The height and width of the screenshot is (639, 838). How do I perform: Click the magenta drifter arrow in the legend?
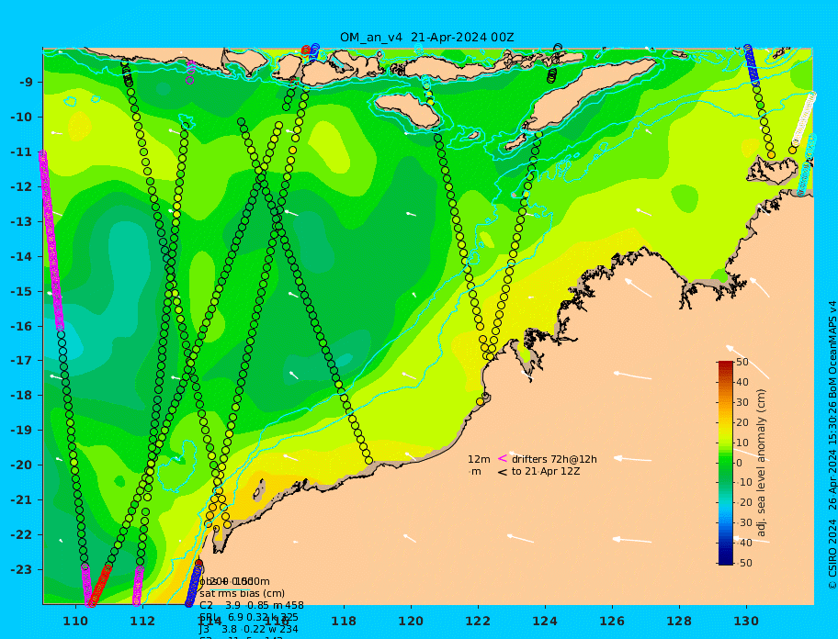coord(503,458)
